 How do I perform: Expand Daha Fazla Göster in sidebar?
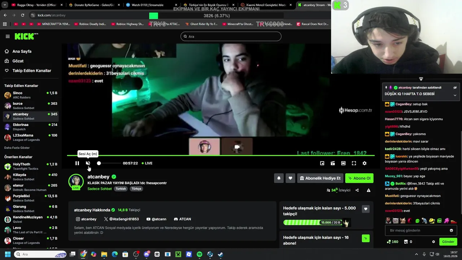pyautogui.click(x=17, y=148)
